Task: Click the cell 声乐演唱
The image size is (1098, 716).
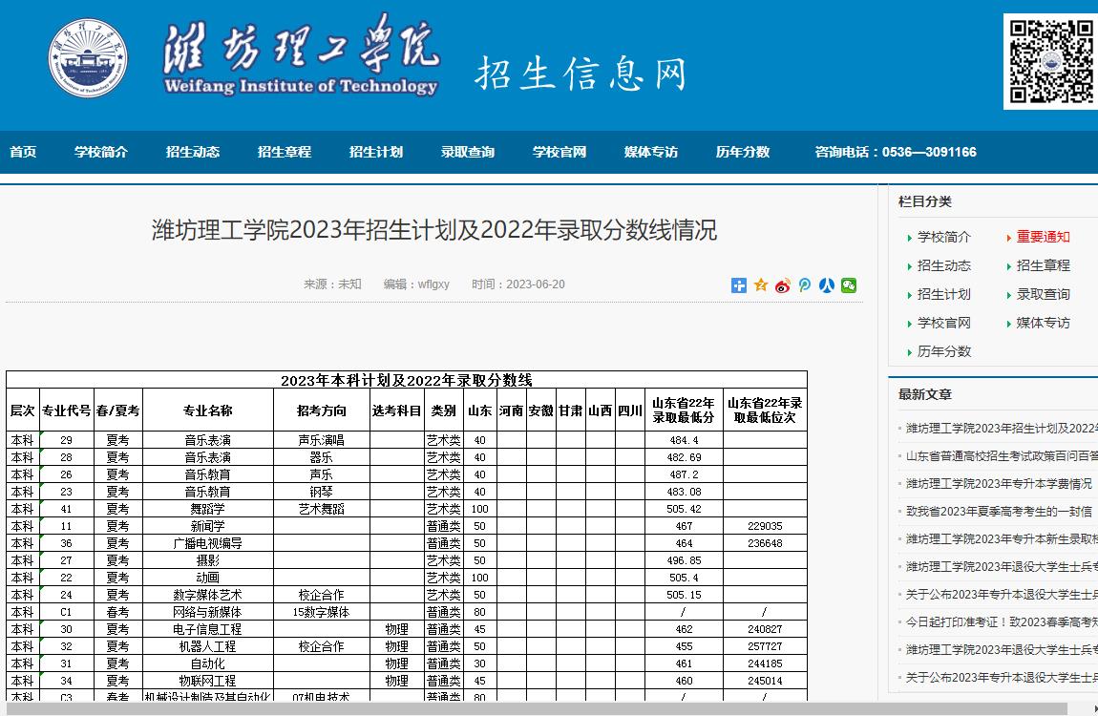Action: click(x=322, y=440)
